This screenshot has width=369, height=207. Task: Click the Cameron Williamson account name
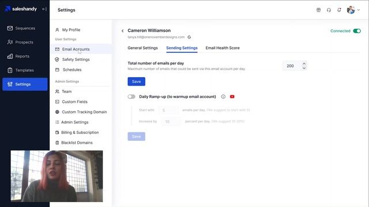pos(149,30)
